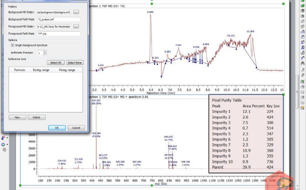Open dropdown arrow beside blue left icon
306x190 pixels.
(7, 144)
